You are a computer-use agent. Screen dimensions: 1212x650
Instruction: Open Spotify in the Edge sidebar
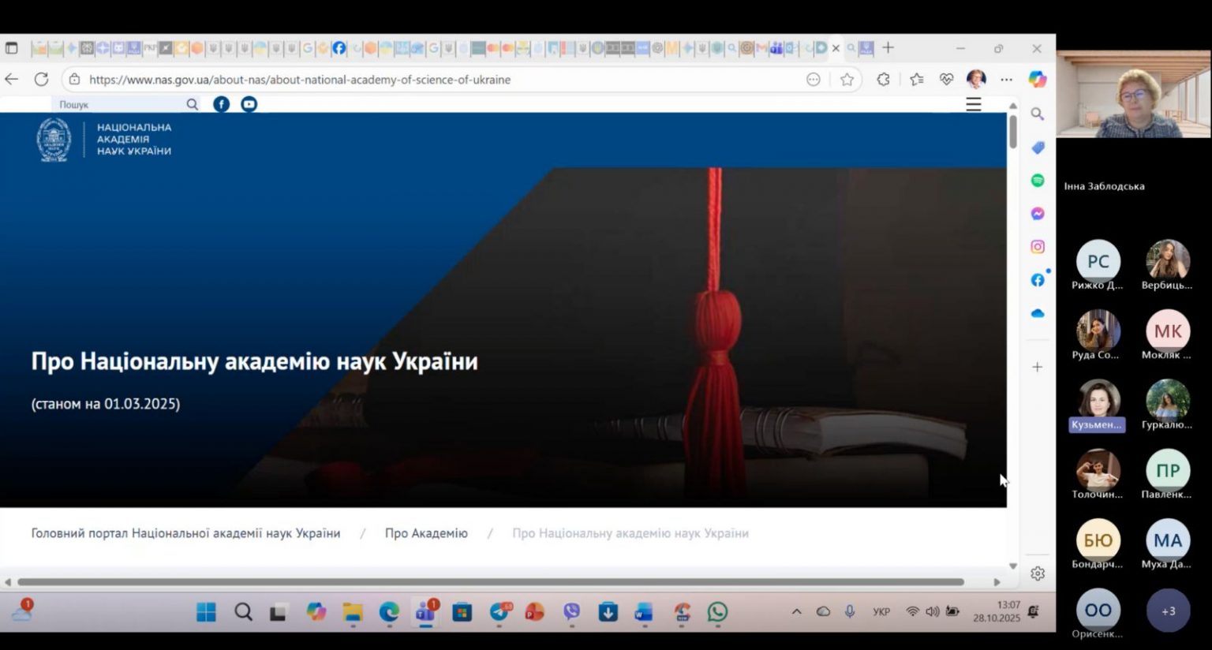tap(1038, 181)
